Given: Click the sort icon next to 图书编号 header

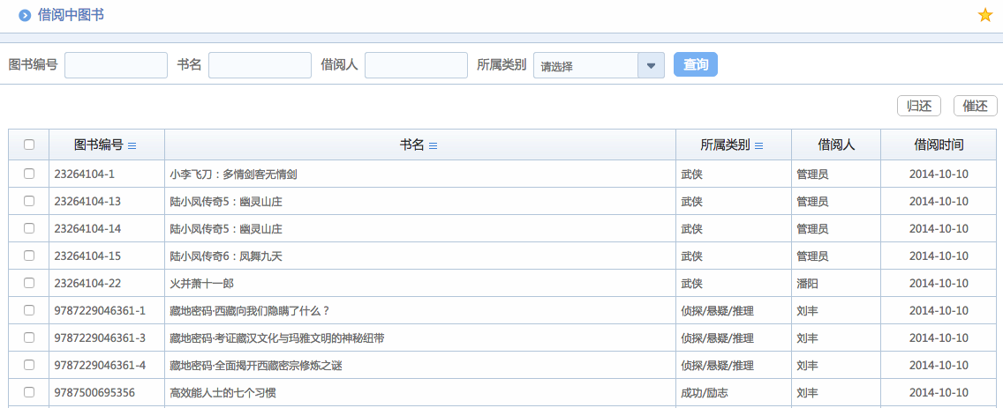Looking at the screenshot, I should tap(132, 145).
